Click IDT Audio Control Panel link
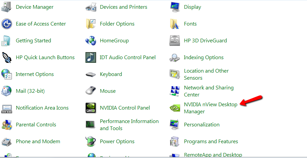Image resolution: width=307 pixels, height=158 pixels. (x=128, y=57)
